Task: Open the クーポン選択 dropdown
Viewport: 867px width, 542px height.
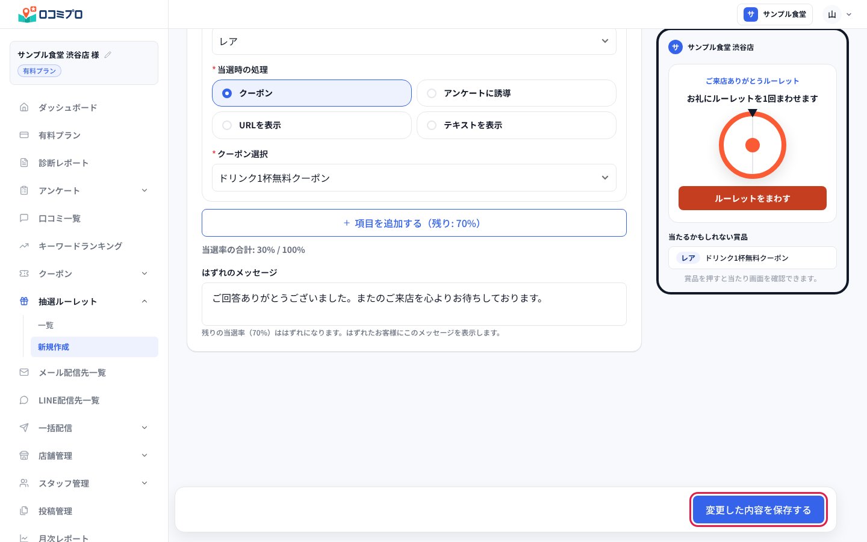Action: coord(414,178)
